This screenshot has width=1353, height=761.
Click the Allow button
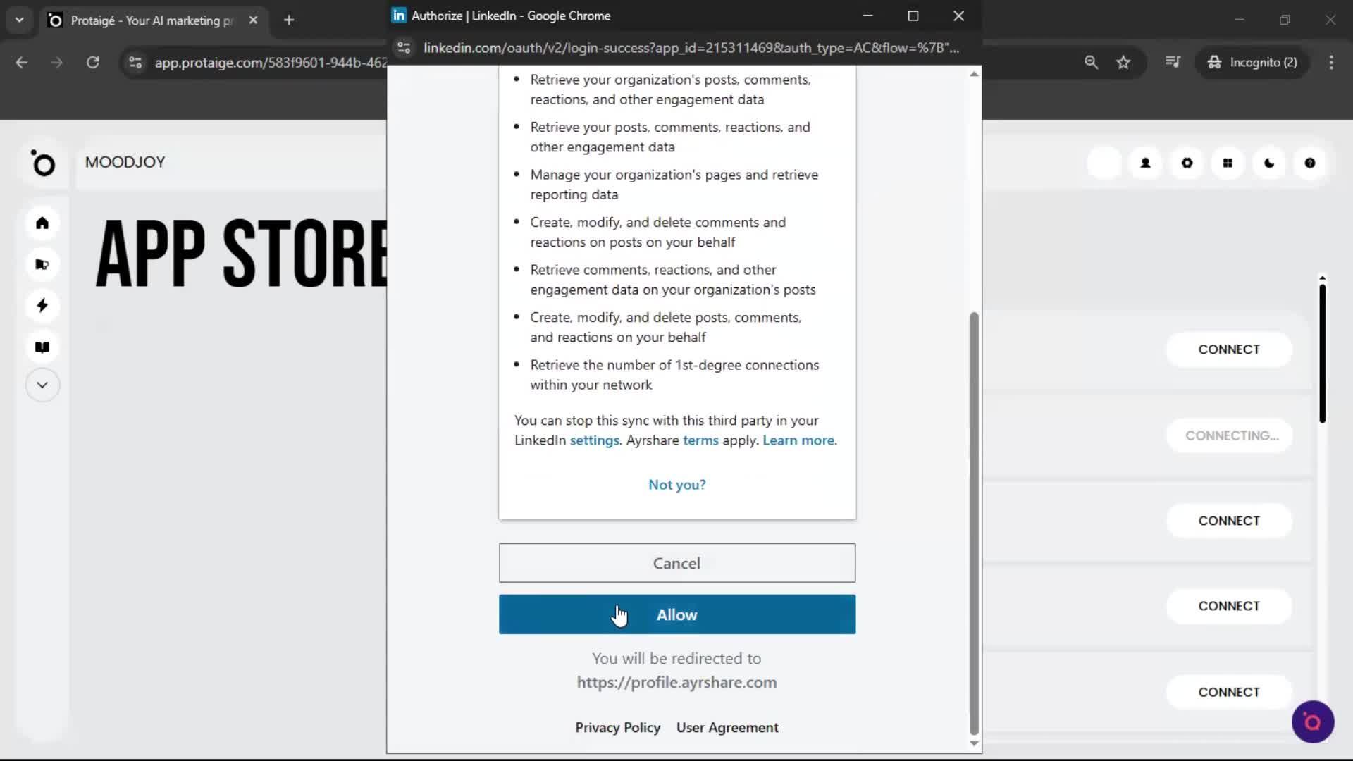tap(676, 614)
